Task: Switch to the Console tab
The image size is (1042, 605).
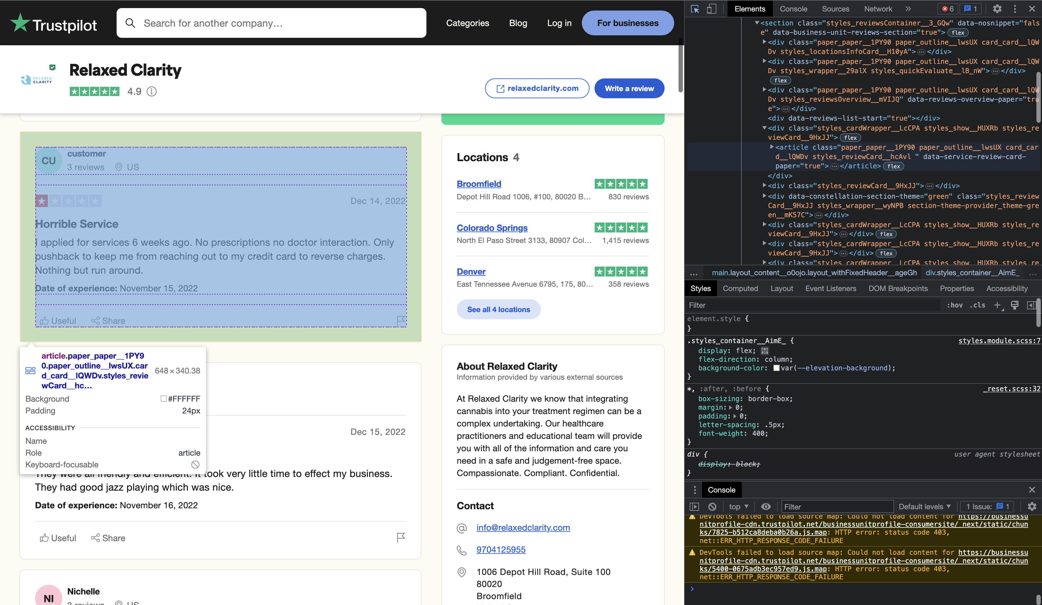Action: 793,9
